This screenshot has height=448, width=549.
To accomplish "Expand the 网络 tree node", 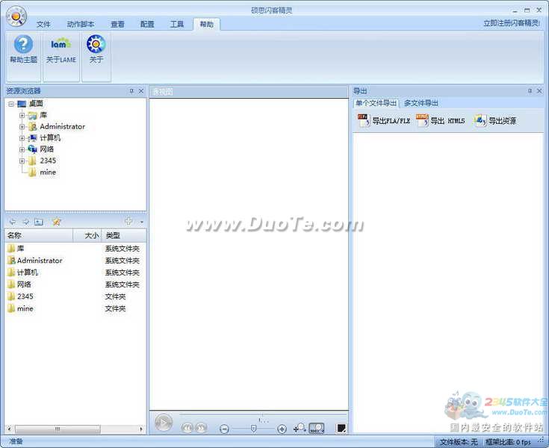I will [x=22, y=149].
